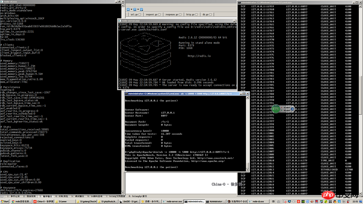Screen dimensions: 363x204
Task: Click the green floating percentage circle widget
Action: tap(276, 109)
